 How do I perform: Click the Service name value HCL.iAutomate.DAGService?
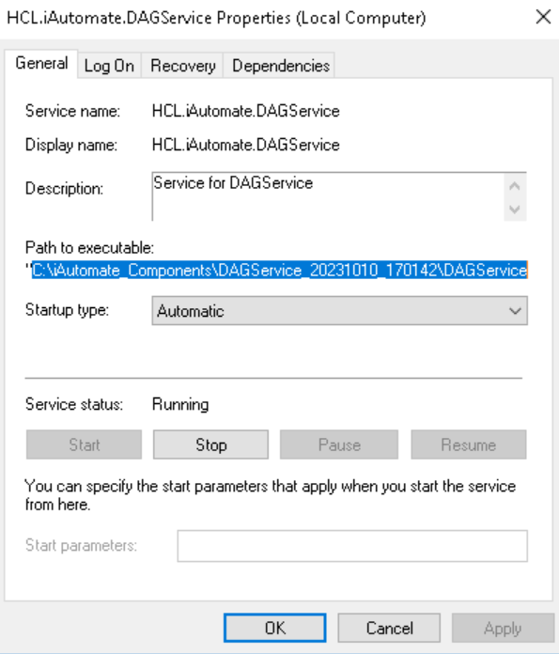coord(246,111)
